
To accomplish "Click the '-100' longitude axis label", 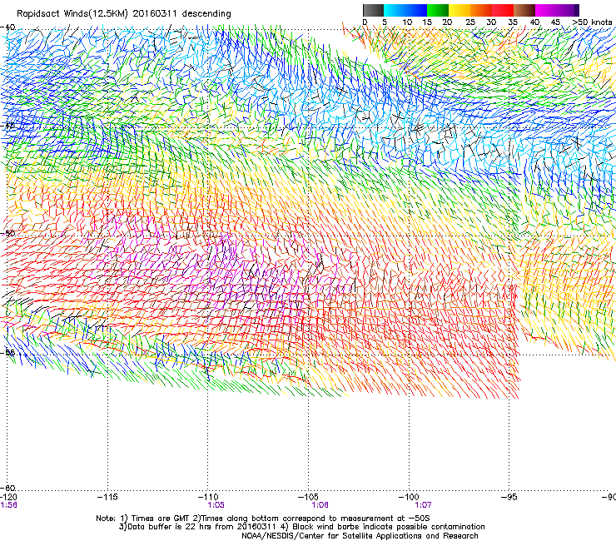I will tap(408, 497).
